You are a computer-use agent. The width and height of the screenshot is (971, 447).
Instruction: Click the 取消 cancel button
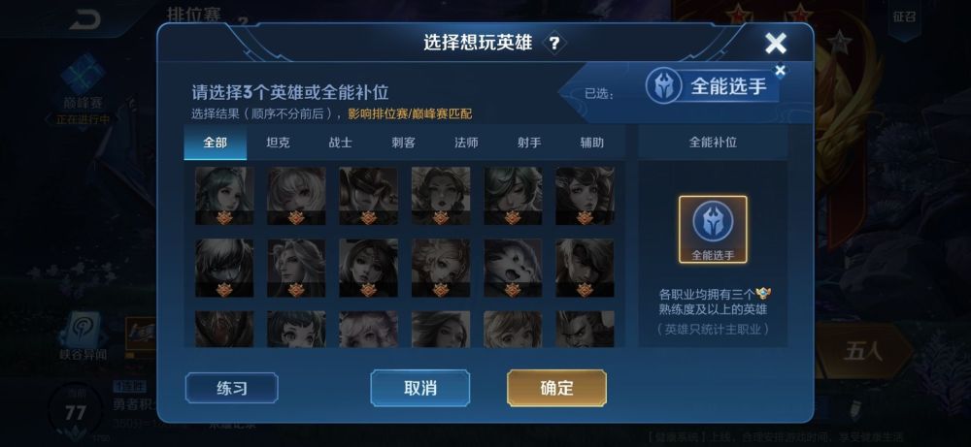pos(420,388)
